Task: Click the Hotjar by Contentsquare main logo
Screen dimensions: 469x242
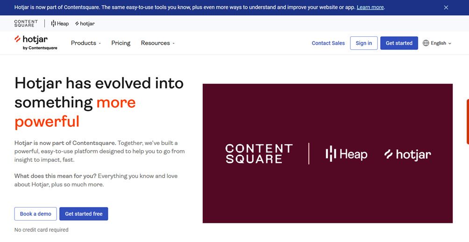Action: coord(36,42)
